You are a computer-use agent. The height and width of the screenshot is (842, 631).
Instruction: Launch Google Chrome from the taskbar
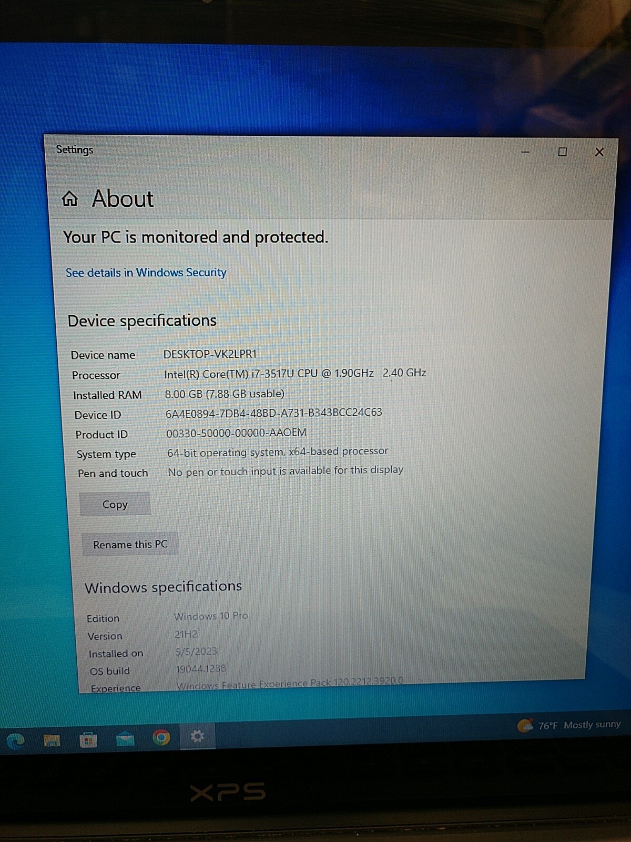161,738
